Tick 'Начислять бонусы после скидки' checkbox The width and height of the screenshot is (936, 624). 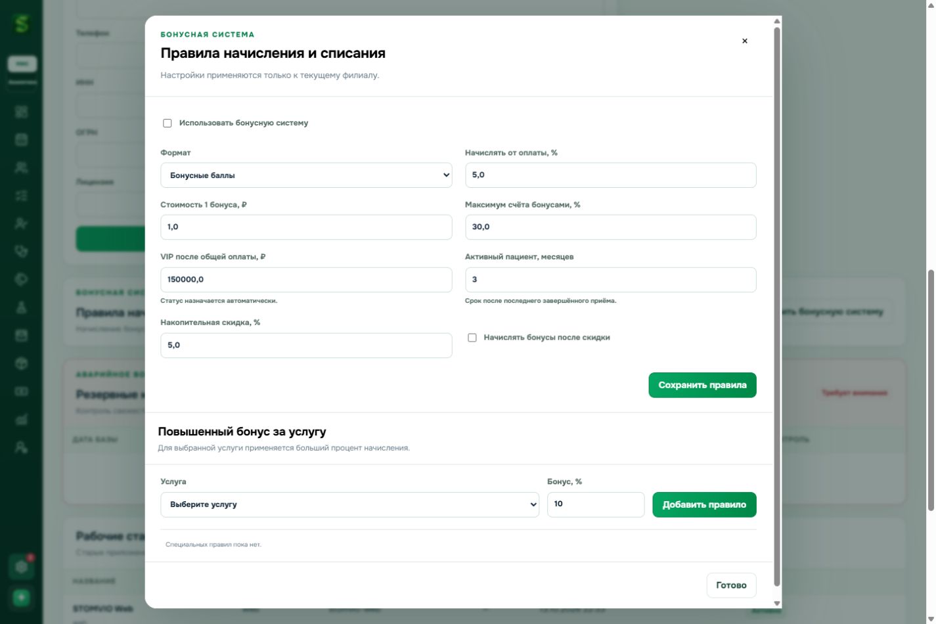pyautogui.click(x=472, y=338)
